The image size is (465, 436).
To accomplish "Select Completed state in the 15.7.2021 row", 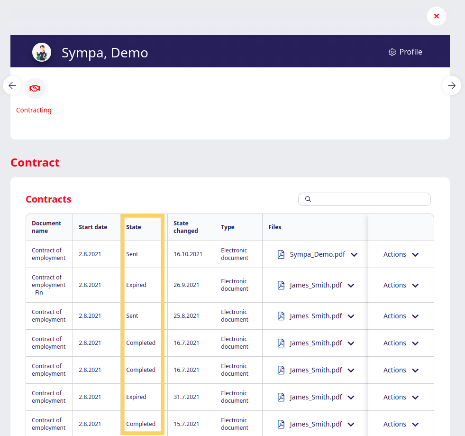I will pos(141,424).
